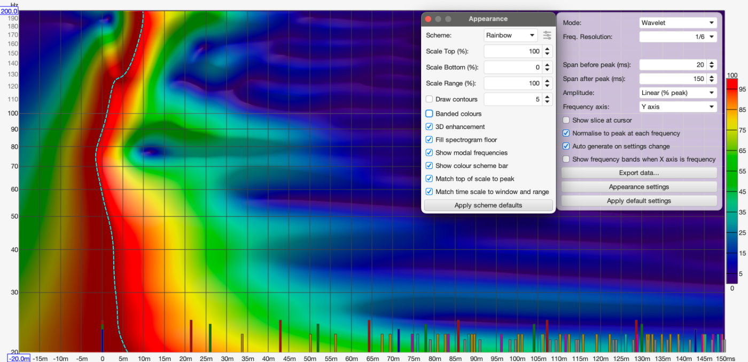
Task: Enable the Banded colours checkbox
Action: [x=430, y=114]
